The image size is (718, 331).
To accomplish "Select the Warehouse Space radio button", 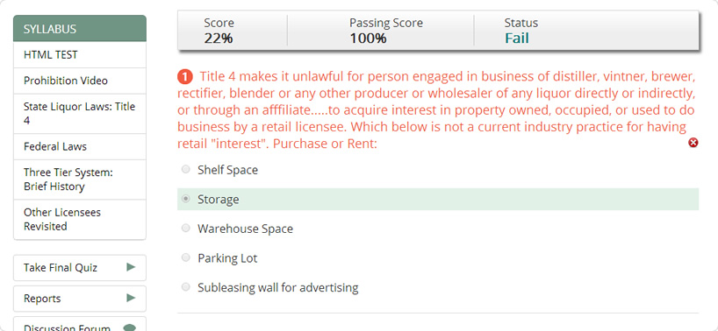I will [x=185, y=229].
